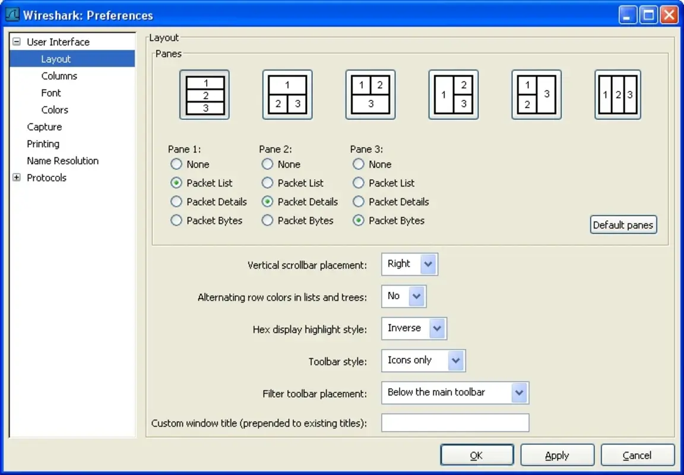Choose the layout with pane 3 on the right
The image size is (684, 475).
(537, 94)
